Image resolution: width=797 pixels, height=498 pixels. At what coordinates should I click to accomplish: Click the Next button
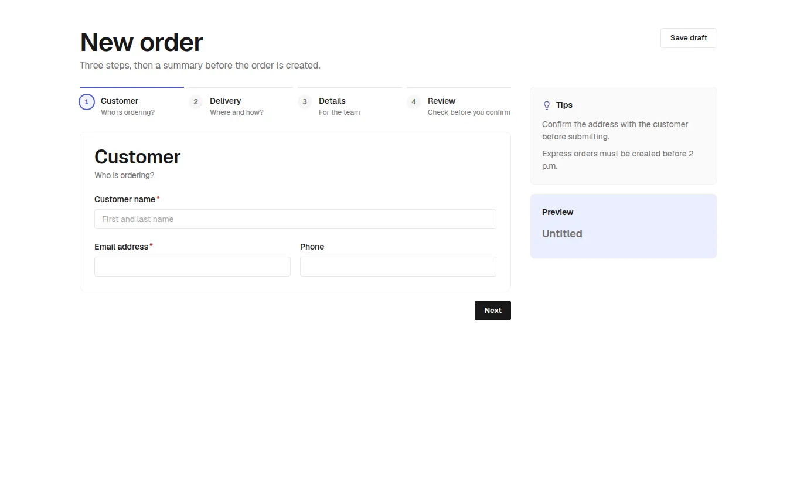(493, 311)
